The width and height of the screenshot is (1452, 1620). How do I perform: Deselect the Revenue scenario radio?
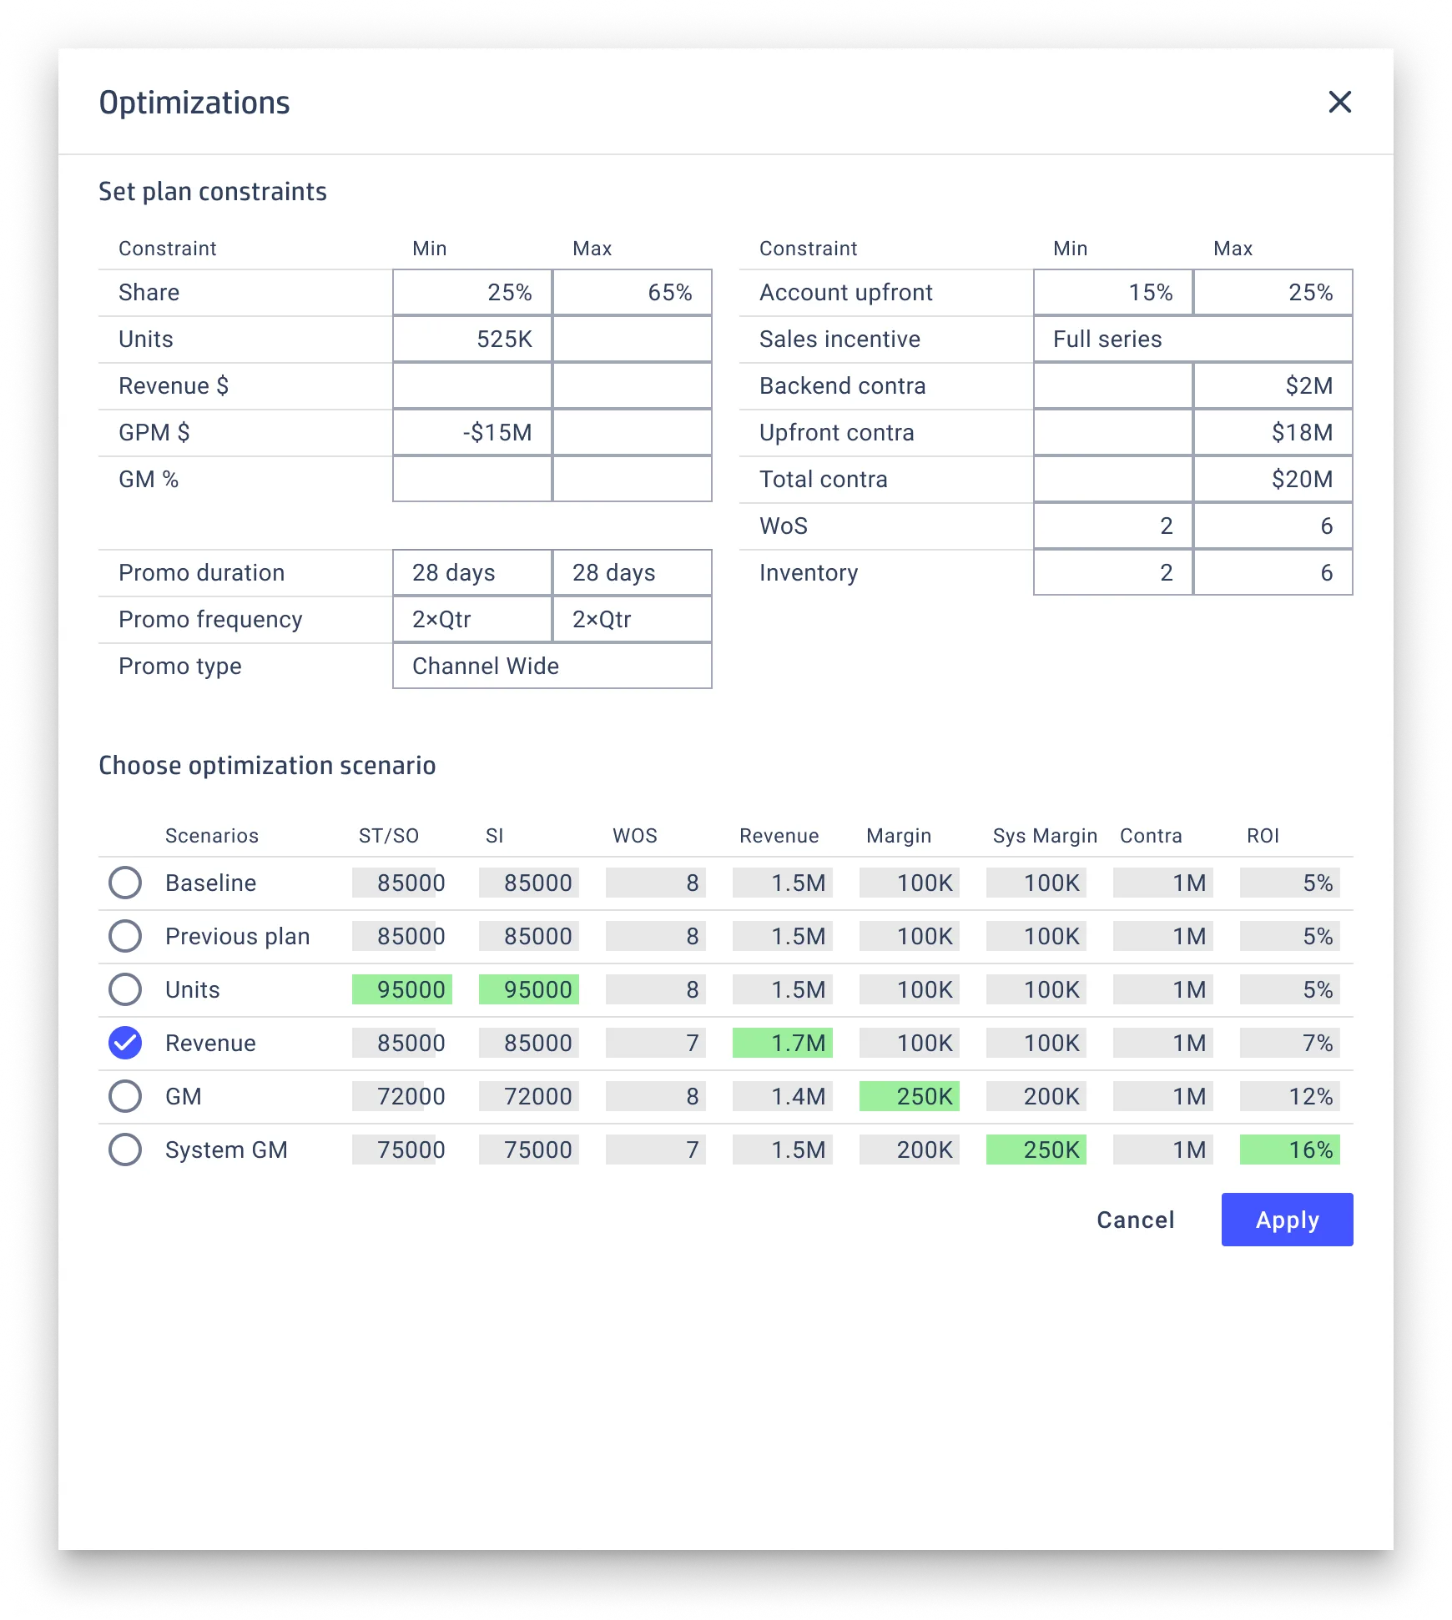point(125,1042)
